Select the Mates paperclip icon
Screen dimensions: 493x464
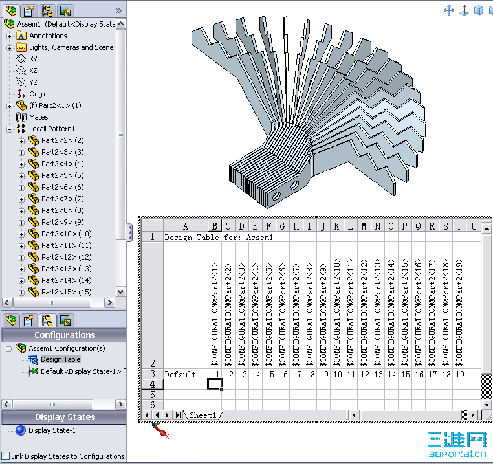click(21, 117)
